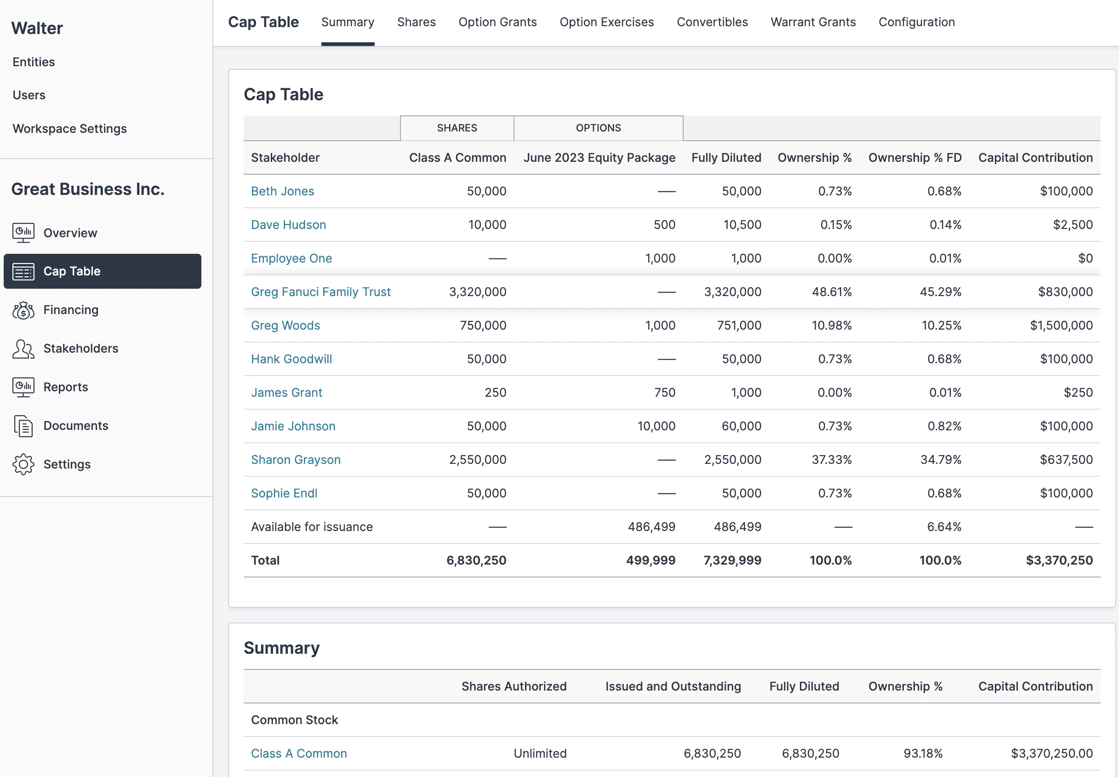The width and height of the screenshot is (1119, 777).
Task: Open Settings with the gear icon
Action: (x=23, y=464)
